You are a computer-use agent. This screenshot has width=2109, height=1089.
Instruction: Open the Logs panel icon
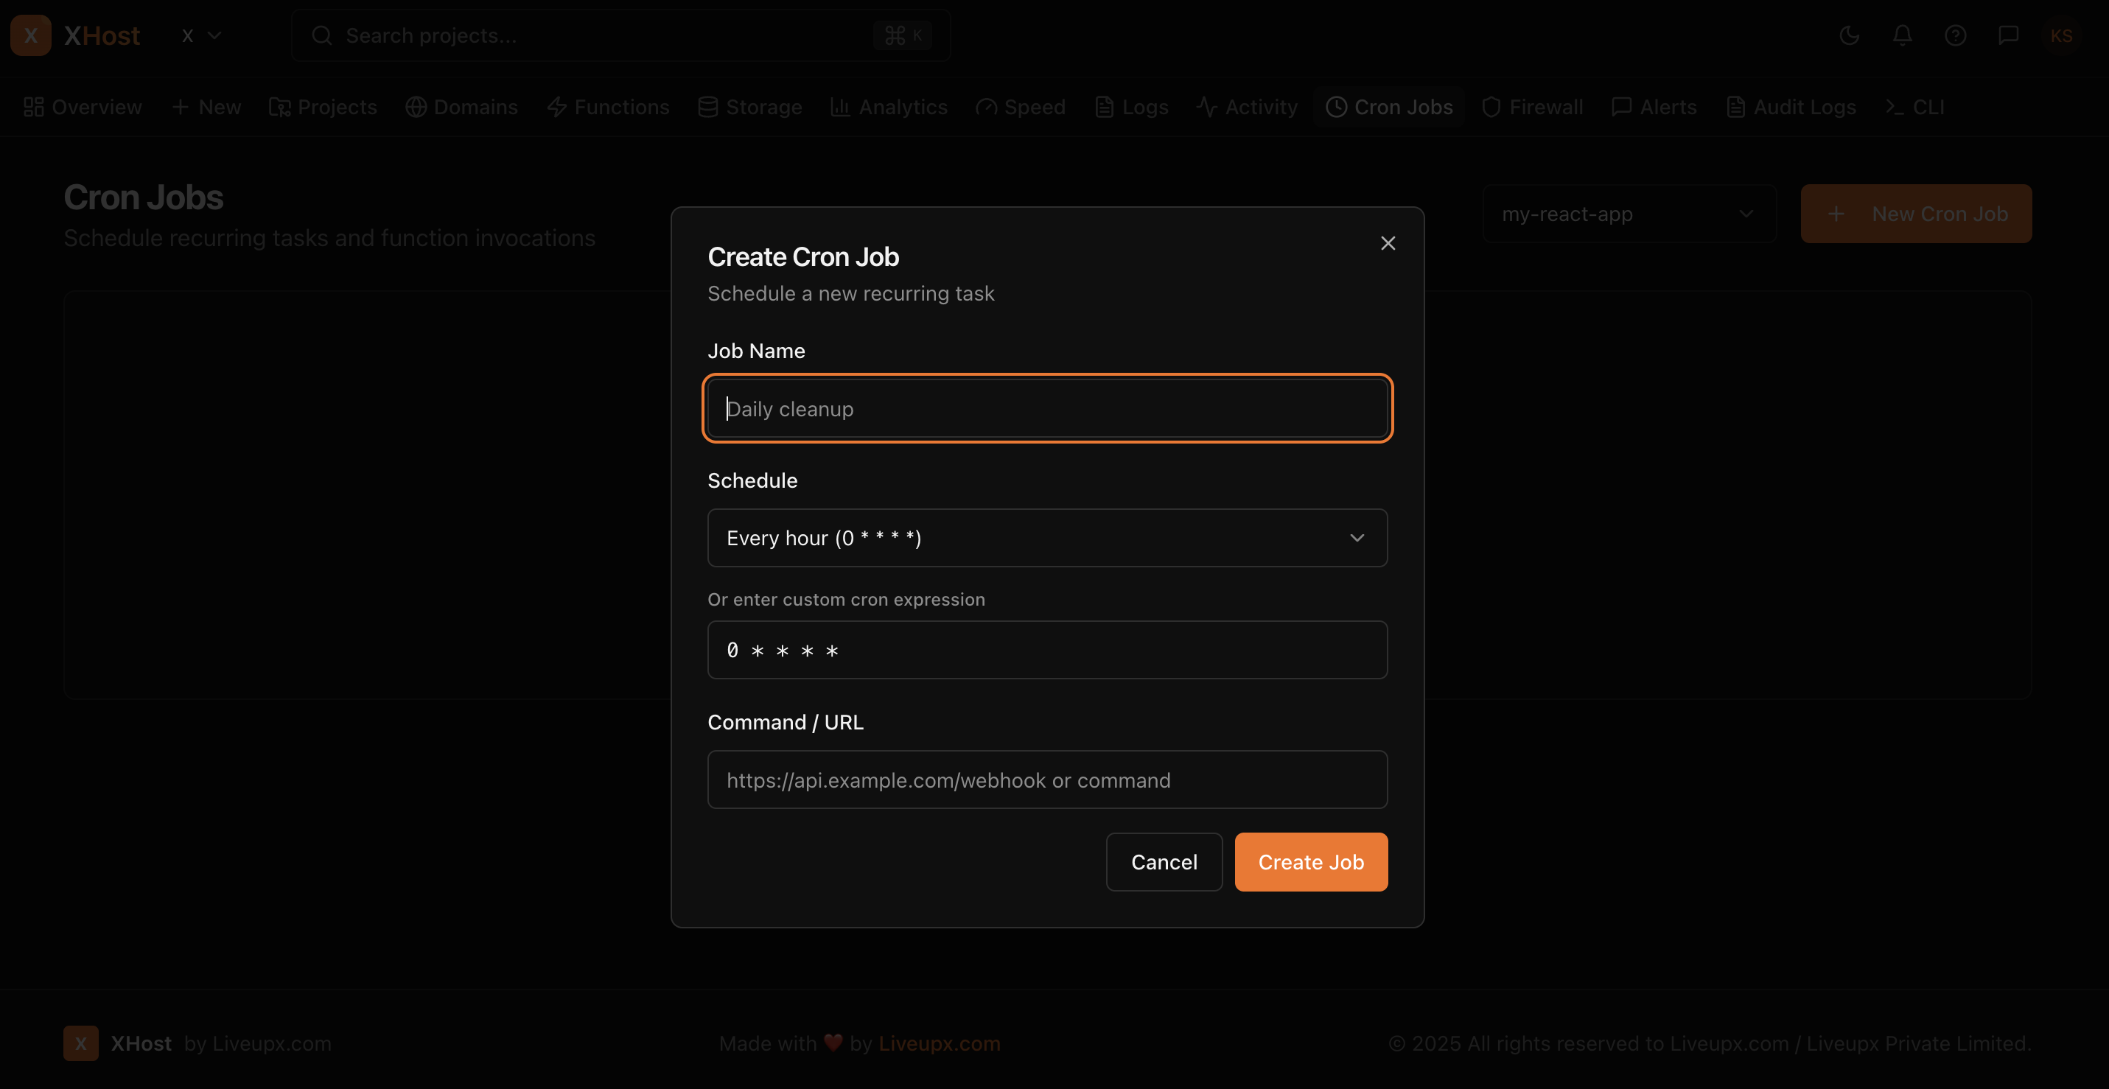(x=1105, y=106)
